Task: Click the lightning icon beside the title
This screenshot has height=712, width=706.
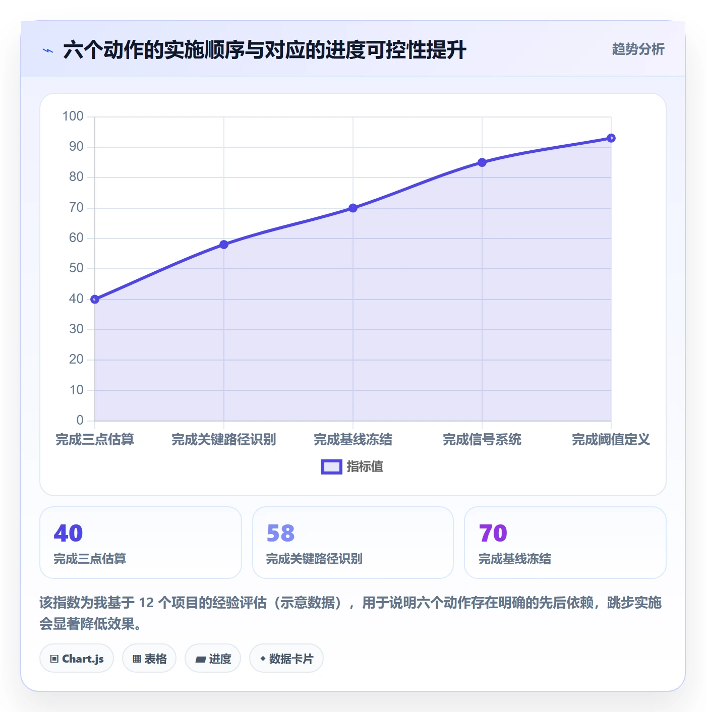Action: click(x=48, y=50)
